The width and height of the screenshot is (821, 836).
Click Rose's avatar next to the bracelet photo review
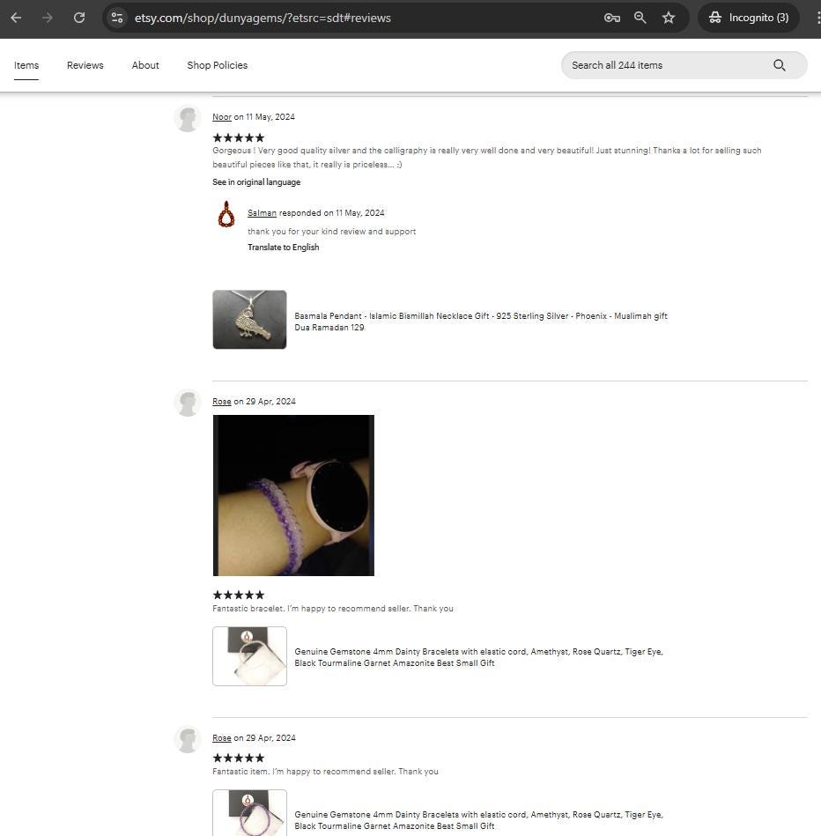188,403
